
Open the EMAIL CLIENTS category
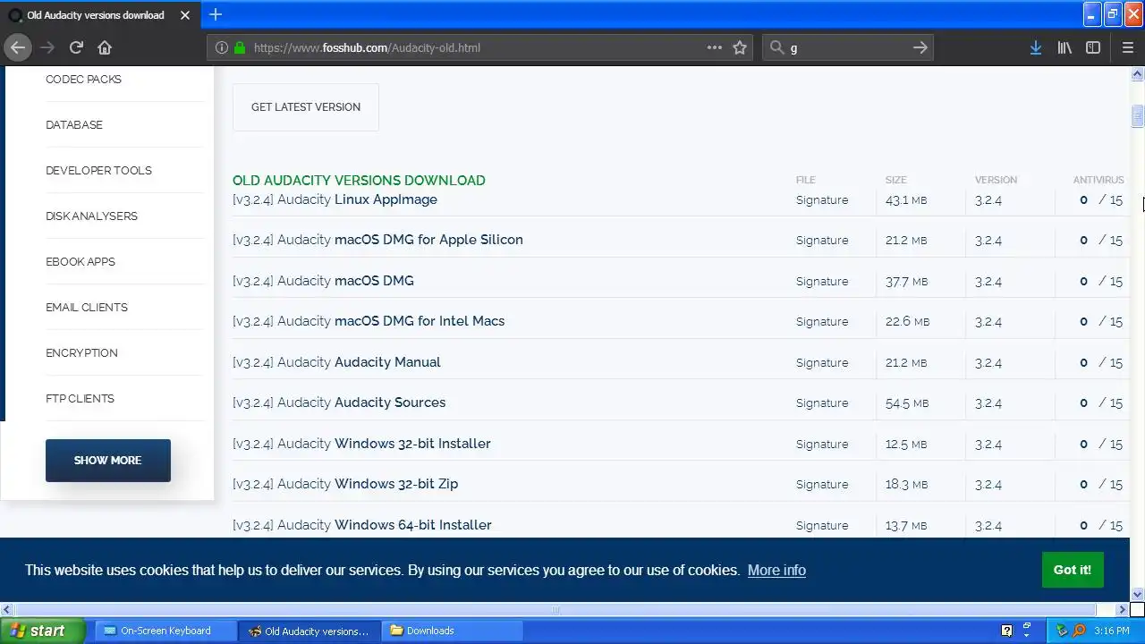coord(87,308)
